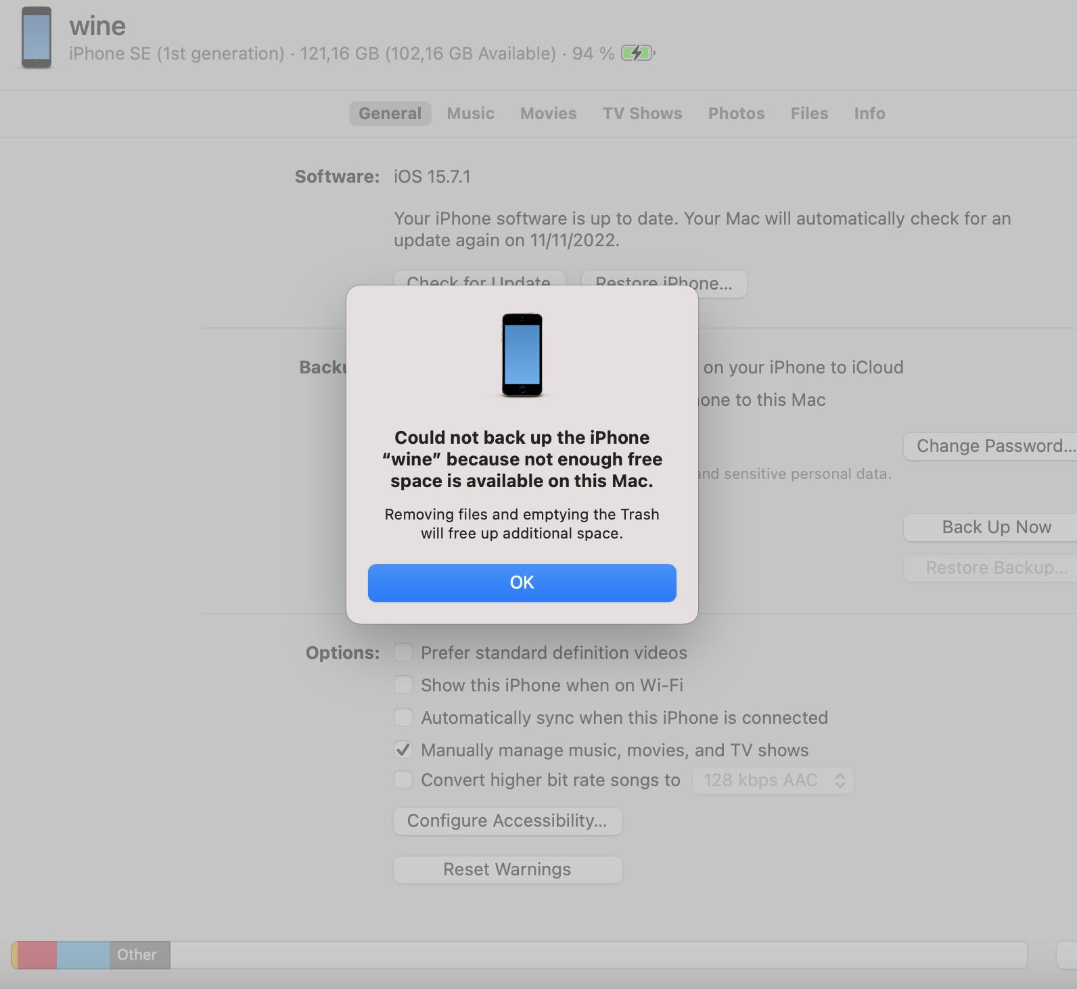Click Back Up Now button
This screenshot has width=1077, height=989.
(990, 528)
